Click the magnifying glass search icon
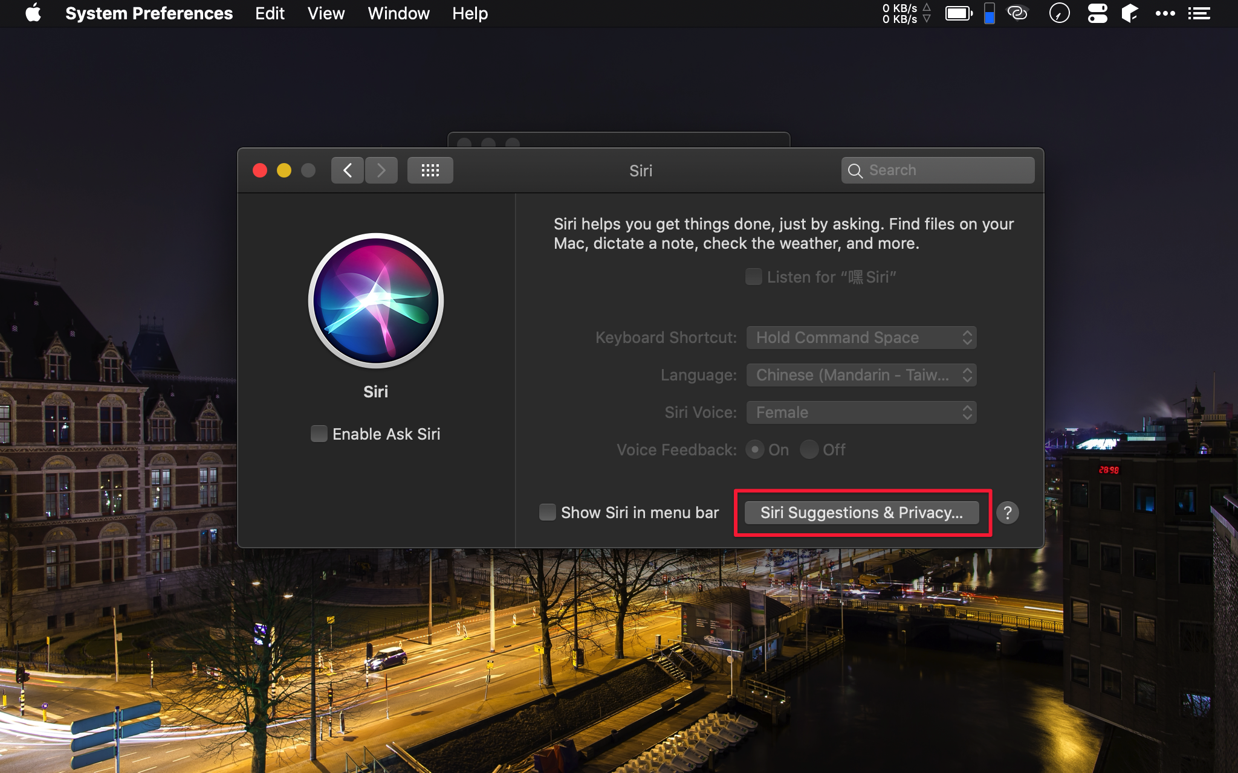Image resolution: width=1238 pixels, height=773 pixels. coord(855,171)
